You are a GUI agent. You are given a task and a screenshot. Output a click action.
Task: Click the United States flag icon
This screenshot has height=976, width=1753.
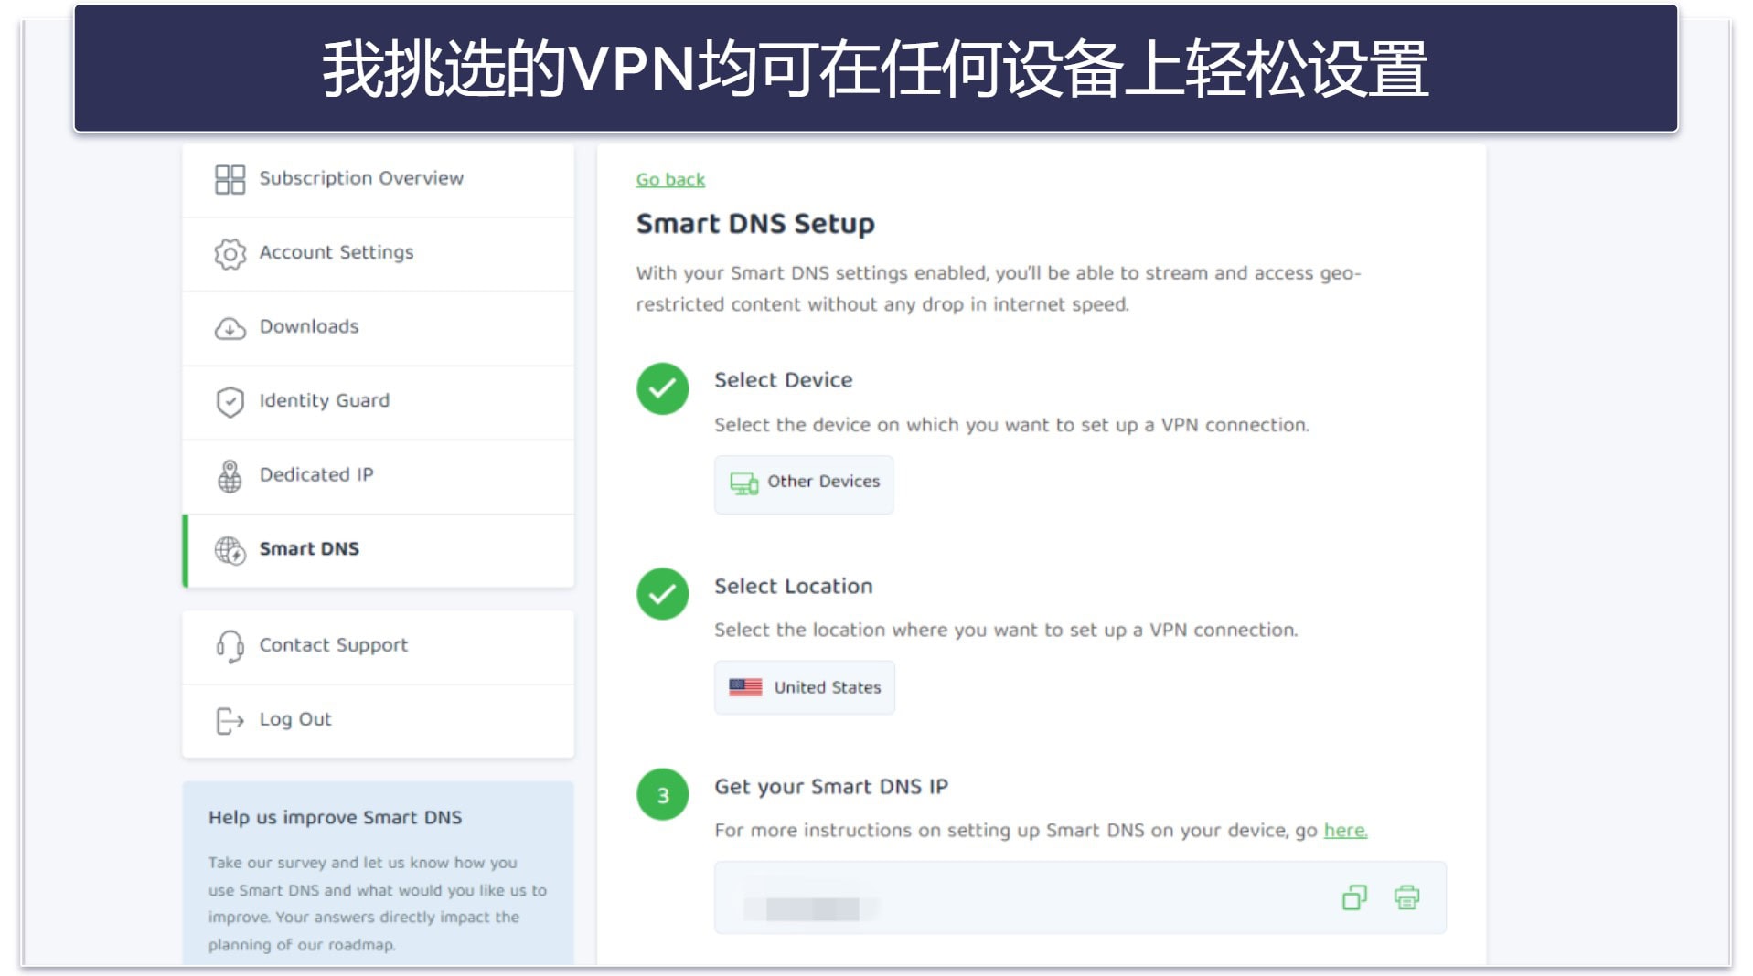click(745, 687)
